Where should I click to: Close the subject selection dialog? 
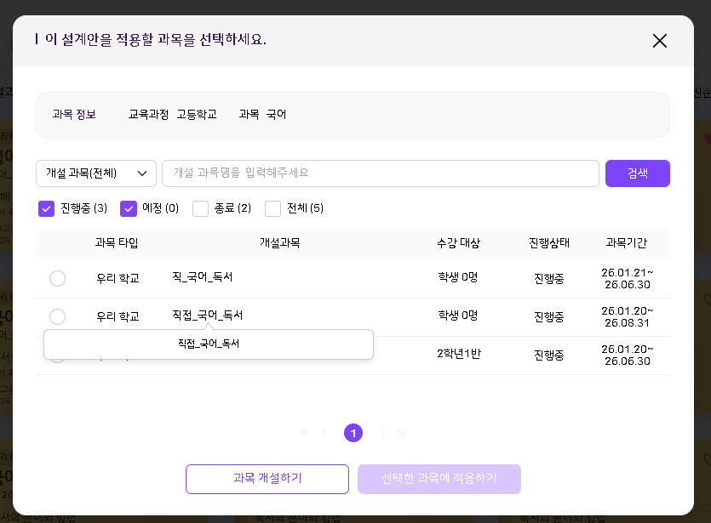point(659,41)
